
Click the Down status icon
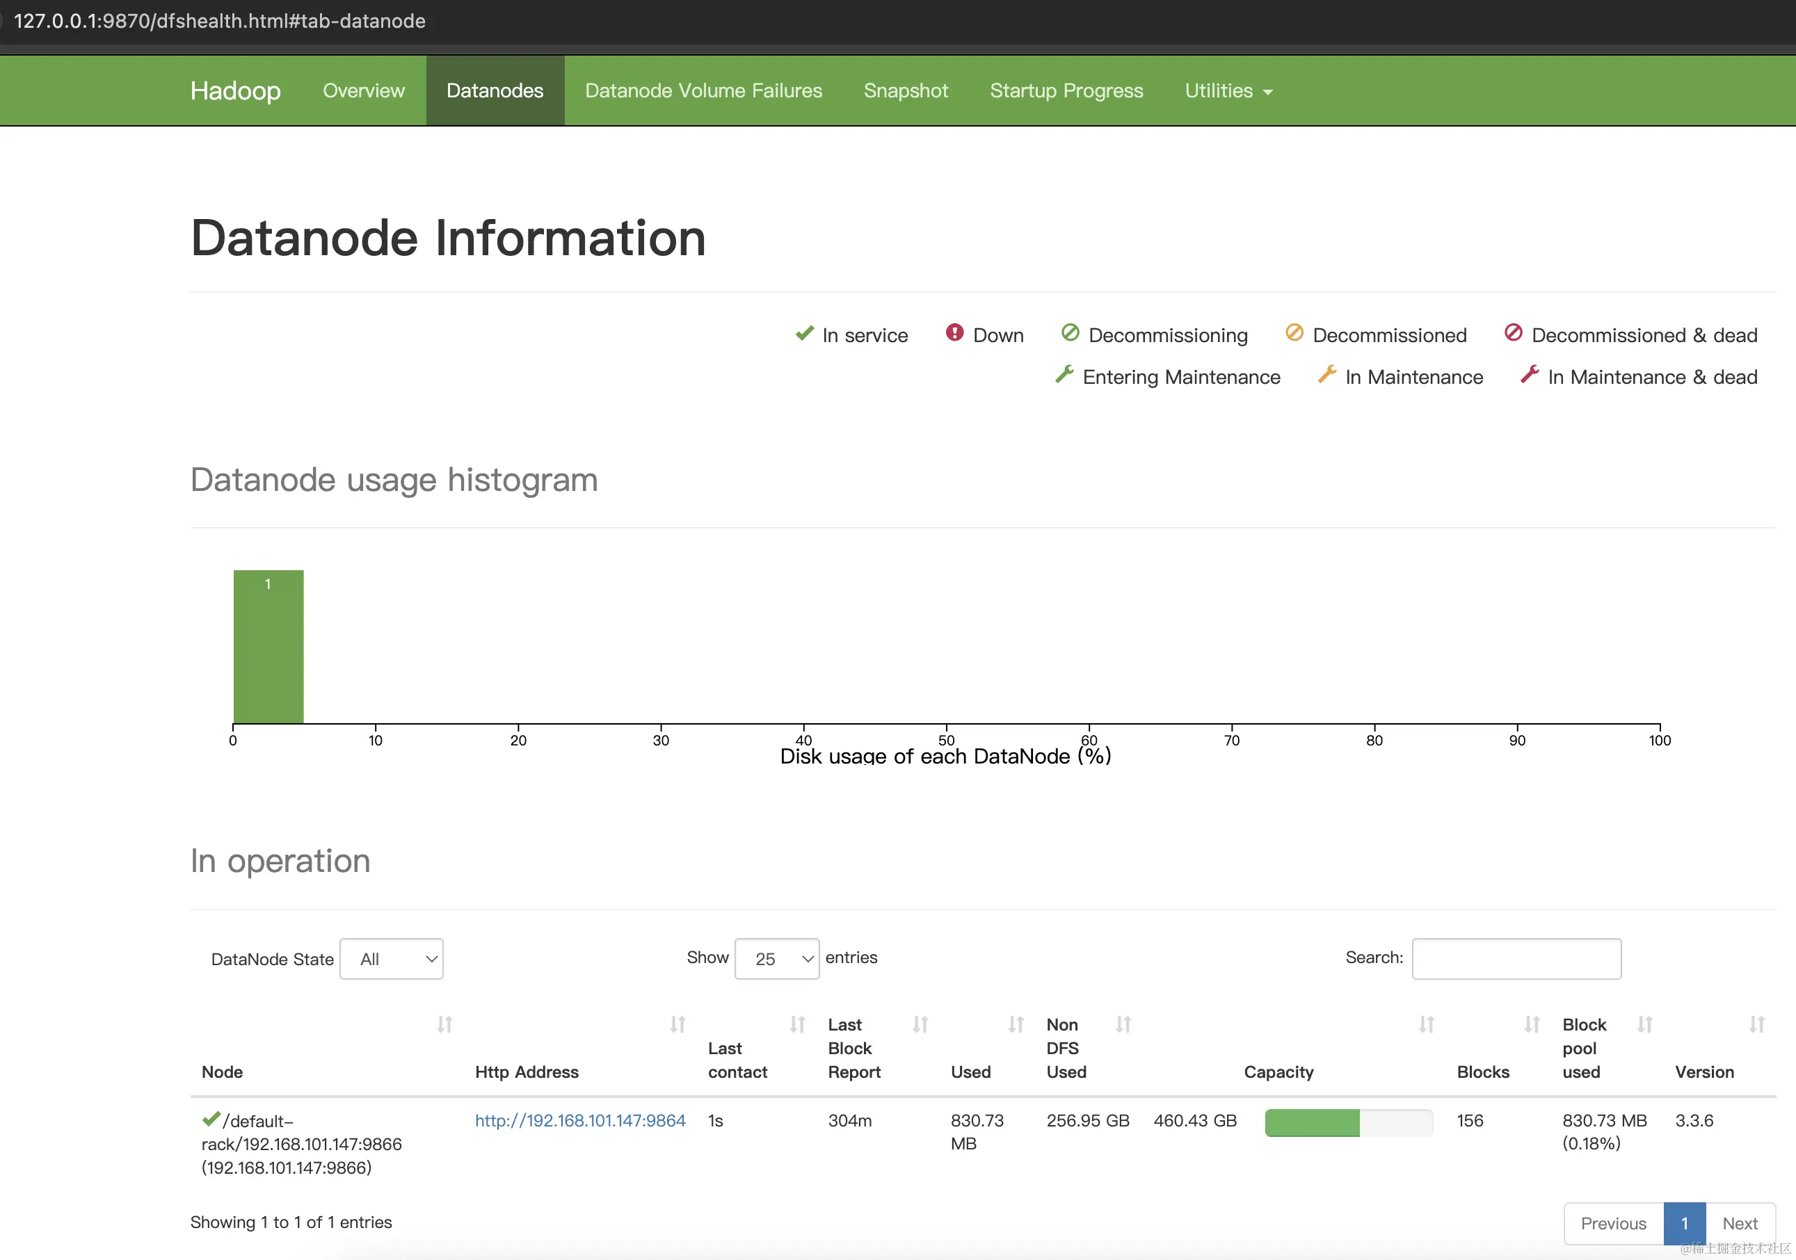[x=955, y=332]
